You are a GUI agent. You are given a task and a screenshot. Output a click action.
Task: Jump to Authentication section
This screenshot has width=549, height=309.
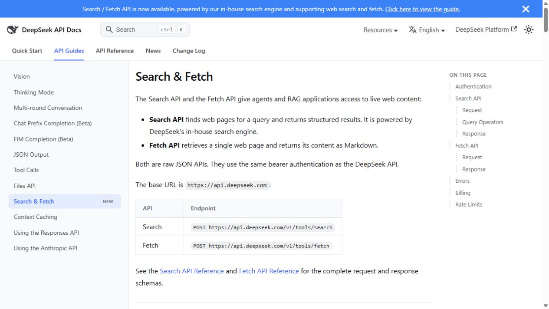(x=473, y=86)
